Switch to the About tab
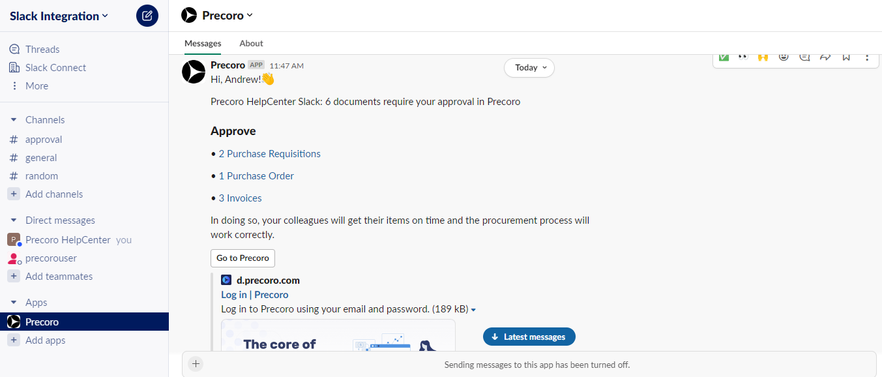This screenshot has height=377, width=882. (x=251, y=44)
